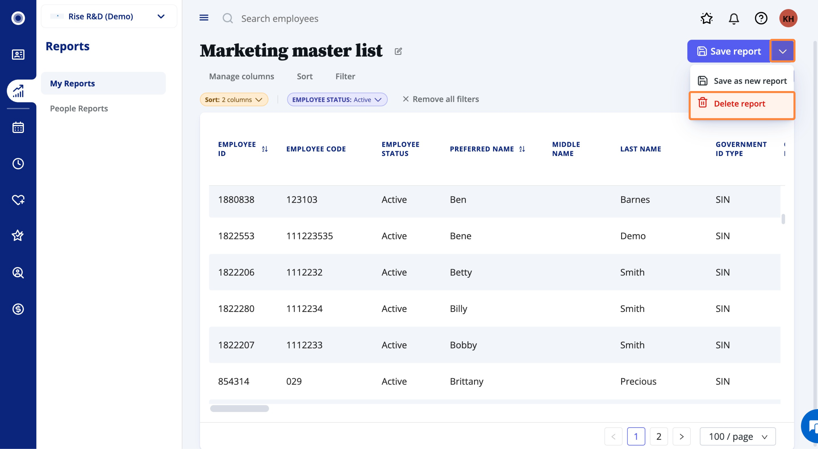The image size is (818, 449).
Task: Select employee code 111223535
Action: click(x=309, y=235)
